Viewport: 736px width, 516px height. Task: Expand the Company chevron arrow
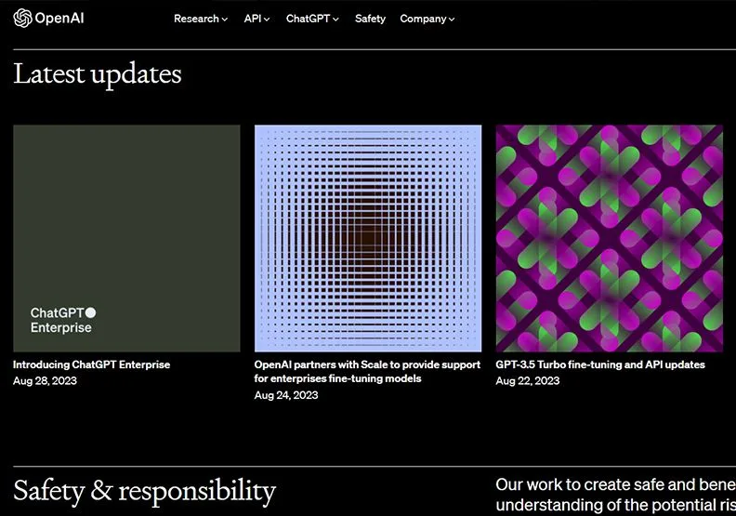click(452, 20)
